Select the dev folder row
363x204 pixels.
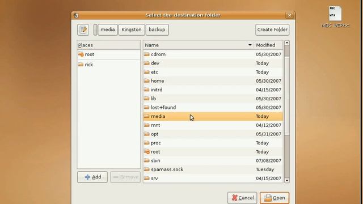pos(213,63)
